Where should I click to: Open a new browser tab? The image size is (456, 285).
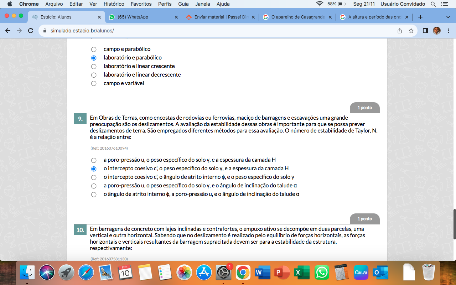tap(420, 17)
